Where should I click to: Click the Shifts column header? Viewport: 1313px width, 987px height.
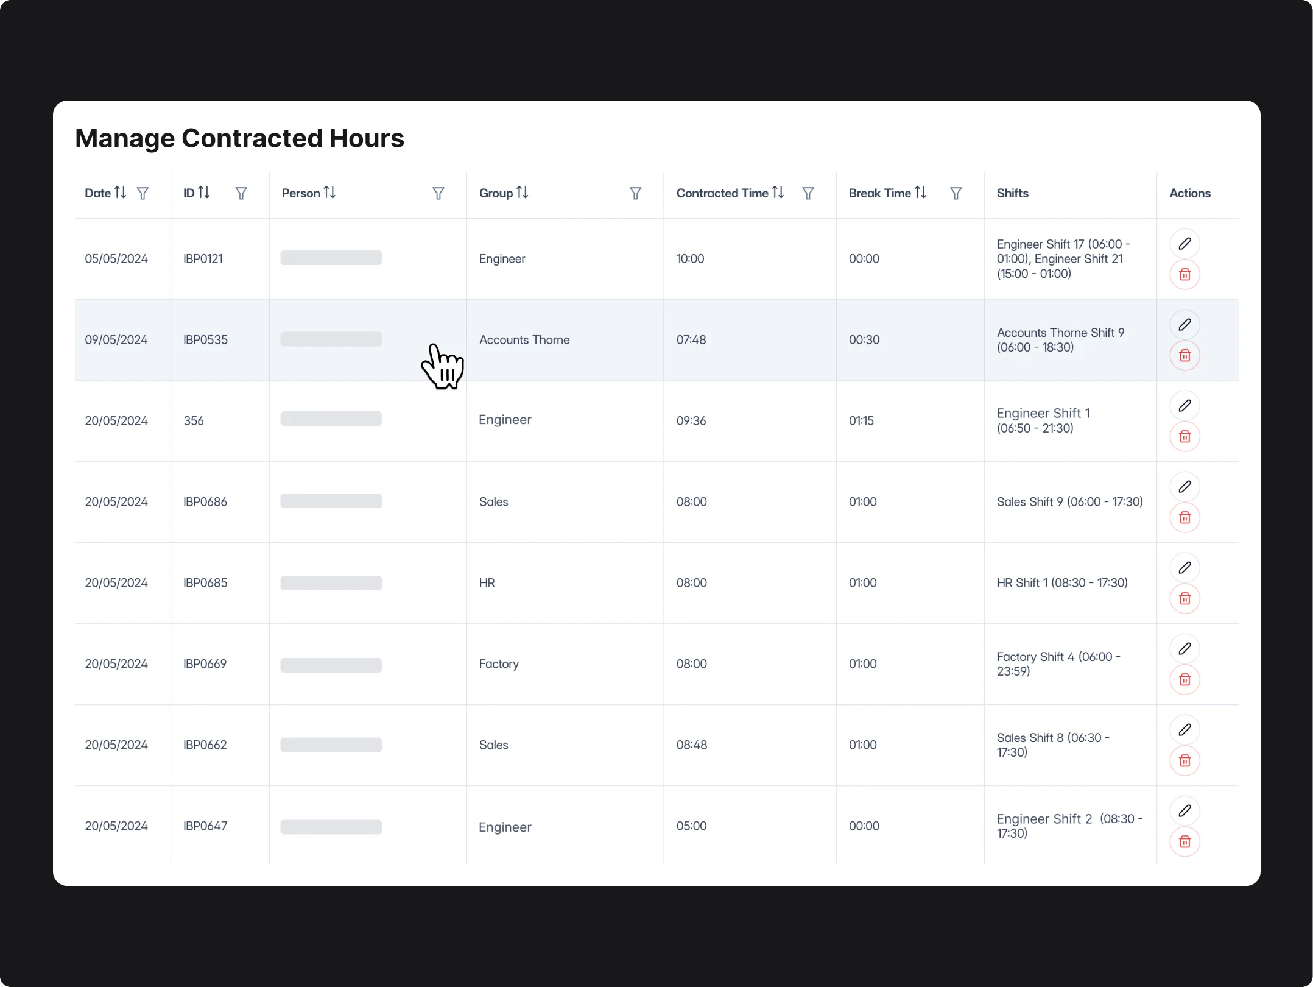pyautogui.click(x=1013, y=193)
